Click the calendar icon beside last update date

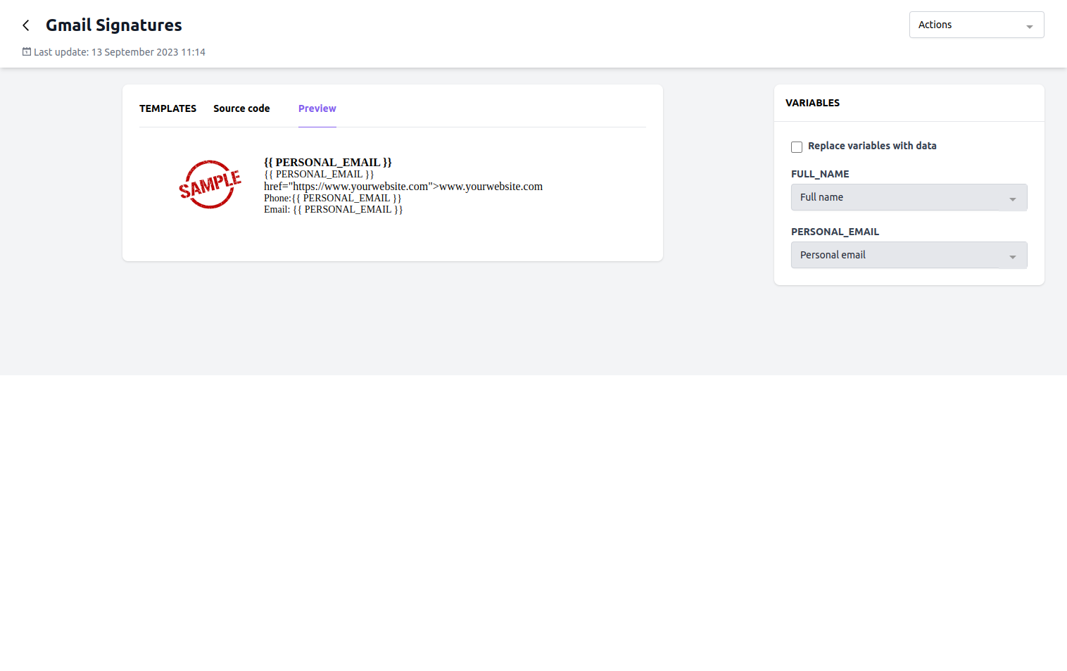26,51
